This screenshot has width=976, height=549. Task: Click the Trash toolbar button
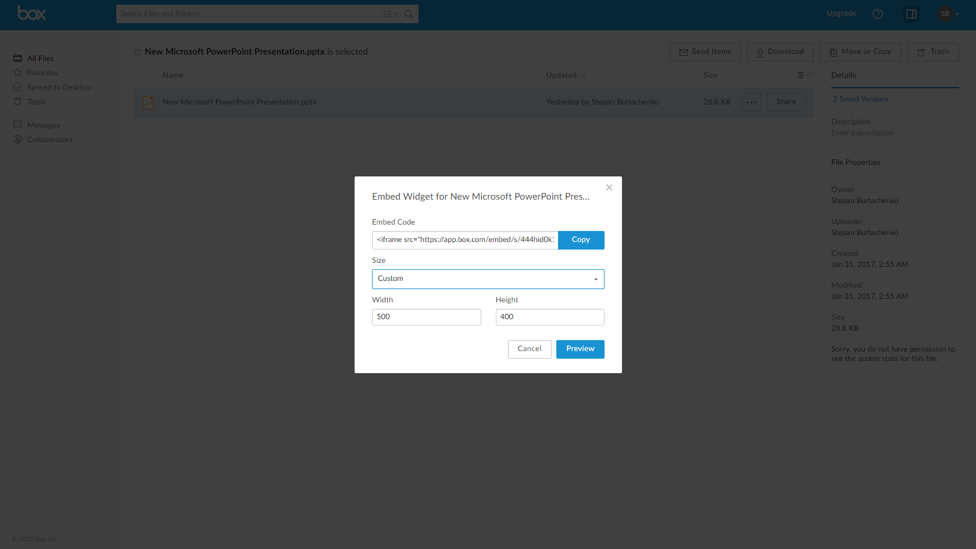coord(933,52)
